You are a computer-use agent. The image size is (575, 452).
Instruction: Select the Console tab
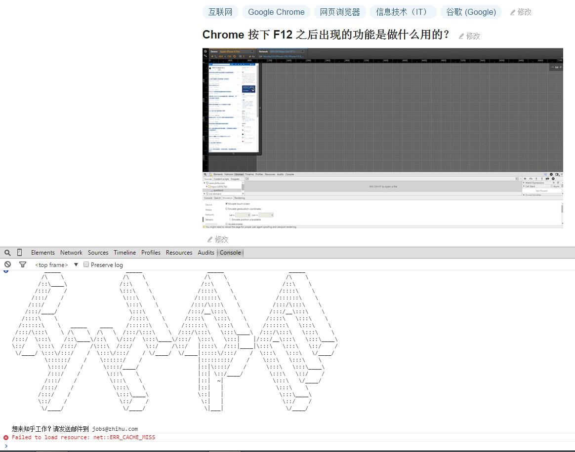click(x=230, y=252)
